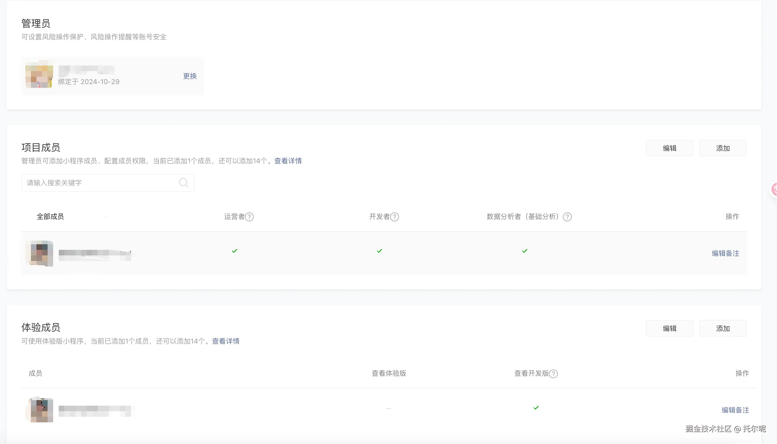Click the search magnifier icon
Screen dimensions: 777x444
183,183
